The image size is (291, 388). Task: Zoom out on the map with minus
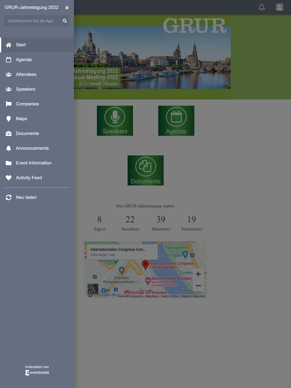[x=198, y=286]
